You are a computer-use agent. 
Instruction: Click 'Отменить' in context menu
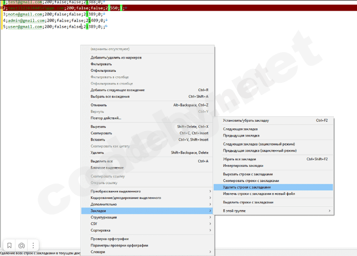pos(148,105)
